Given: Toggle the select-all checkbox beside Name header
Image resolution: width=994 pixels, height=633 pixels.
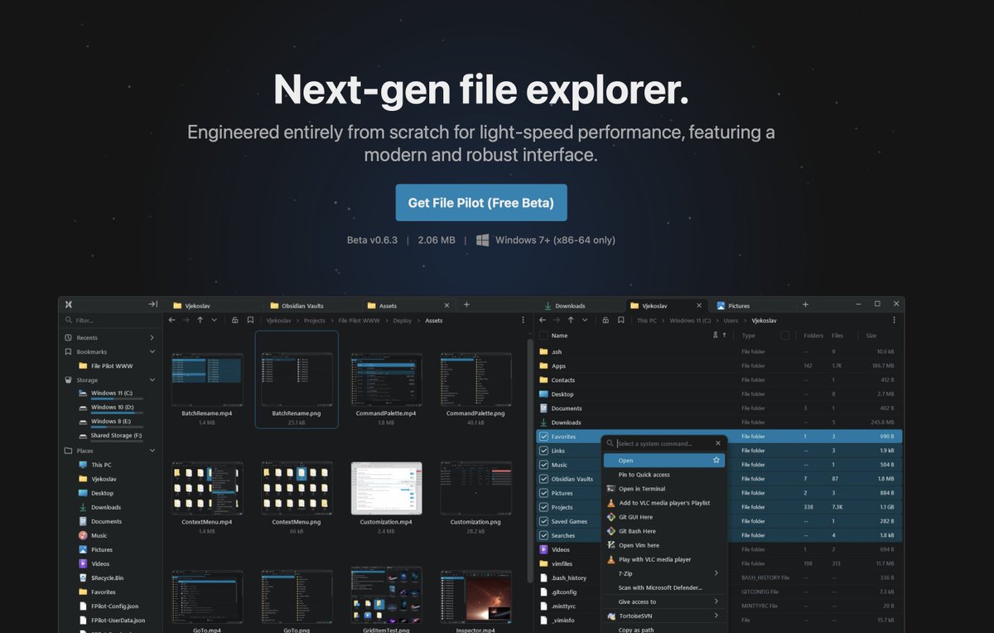Looking at the screenshot, I should 543,336.
